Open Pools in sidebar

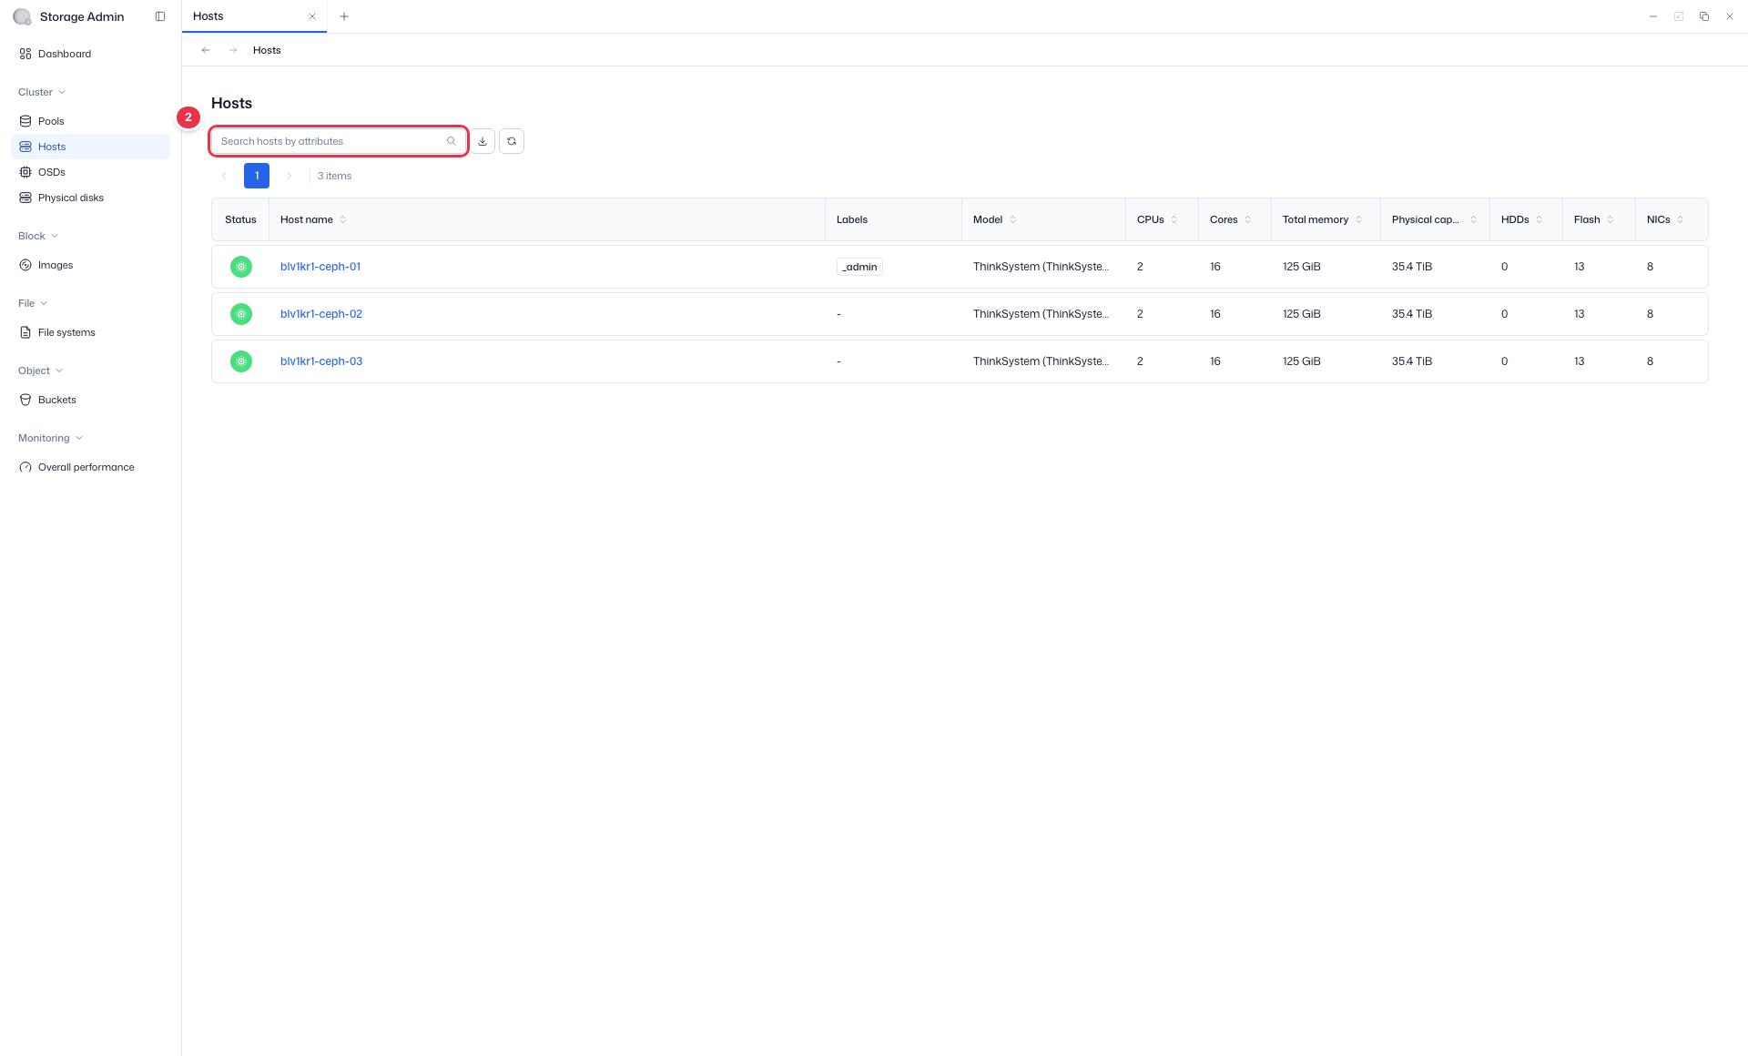click(90, 121)
